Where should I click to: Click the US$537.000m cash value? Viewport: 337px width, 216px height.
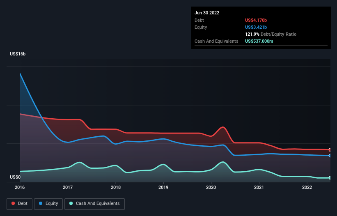click(x=259, y=41)
